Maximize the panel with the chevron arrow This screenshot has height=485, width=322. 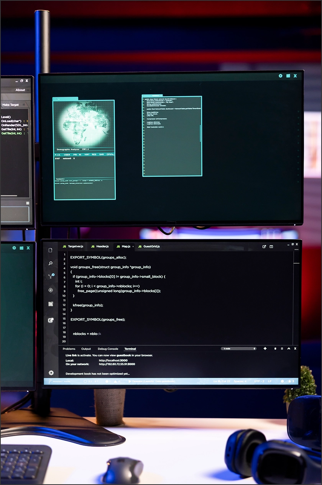(x=289, y=349)
